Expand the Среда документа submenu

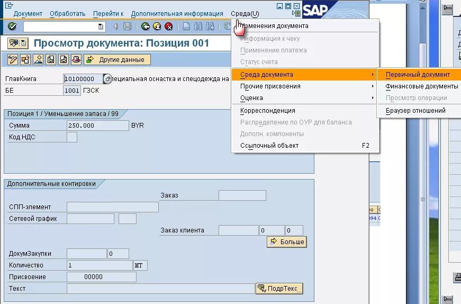(305, 75)
